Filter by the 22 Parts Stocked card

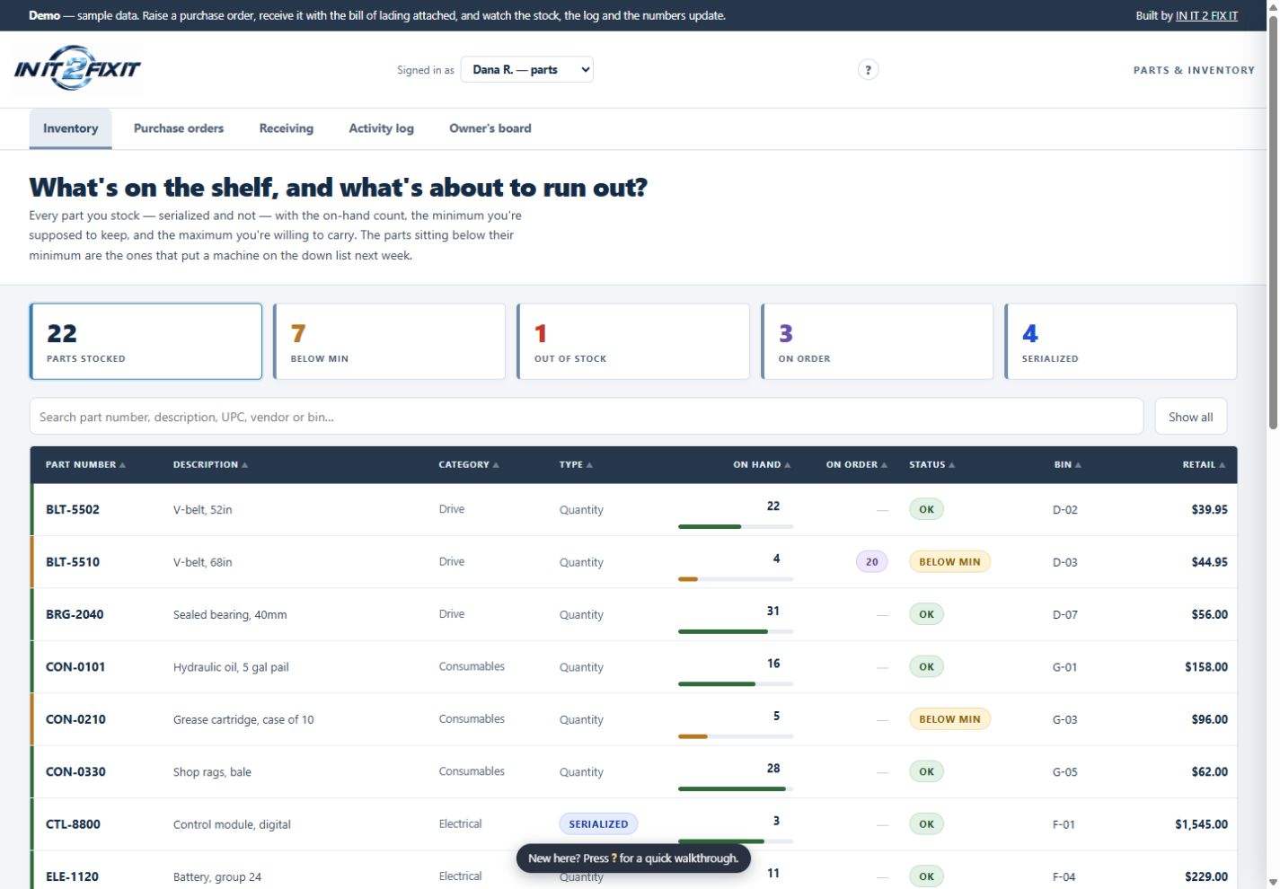point(146,341)
